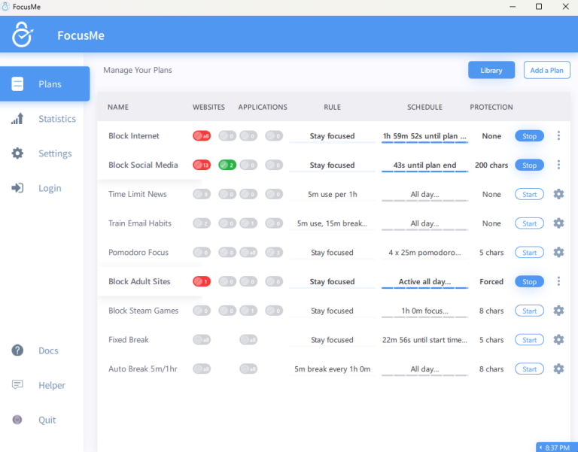Go to Plans in the sidebar

click(x=44, y=84)
